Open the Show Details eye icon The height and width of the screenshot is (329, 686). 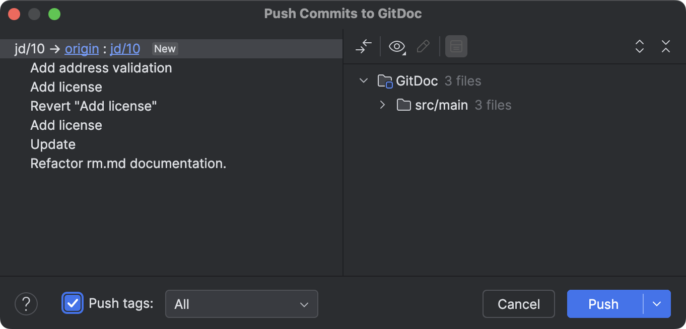395,46
